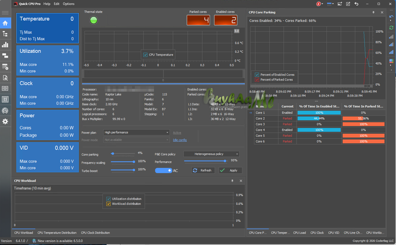Click the Refresh button

pyautogui.click(x=203, y=170)
